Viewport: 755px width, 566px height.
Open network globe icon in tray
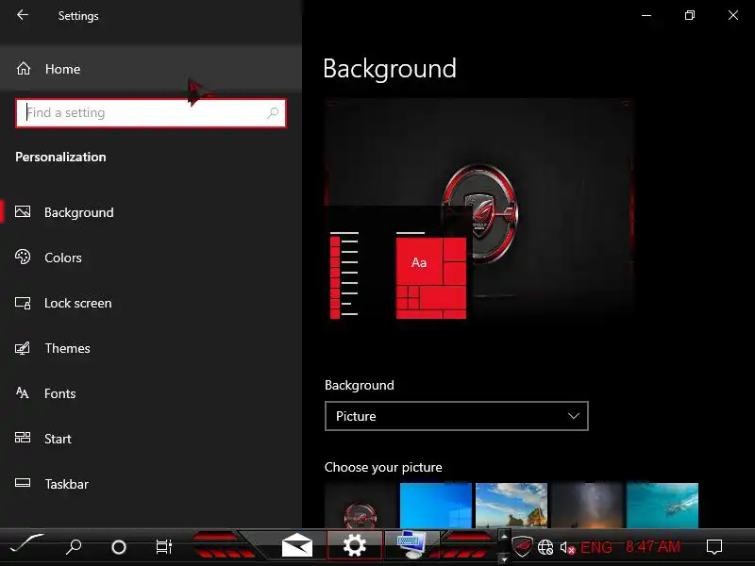[545, 547]
